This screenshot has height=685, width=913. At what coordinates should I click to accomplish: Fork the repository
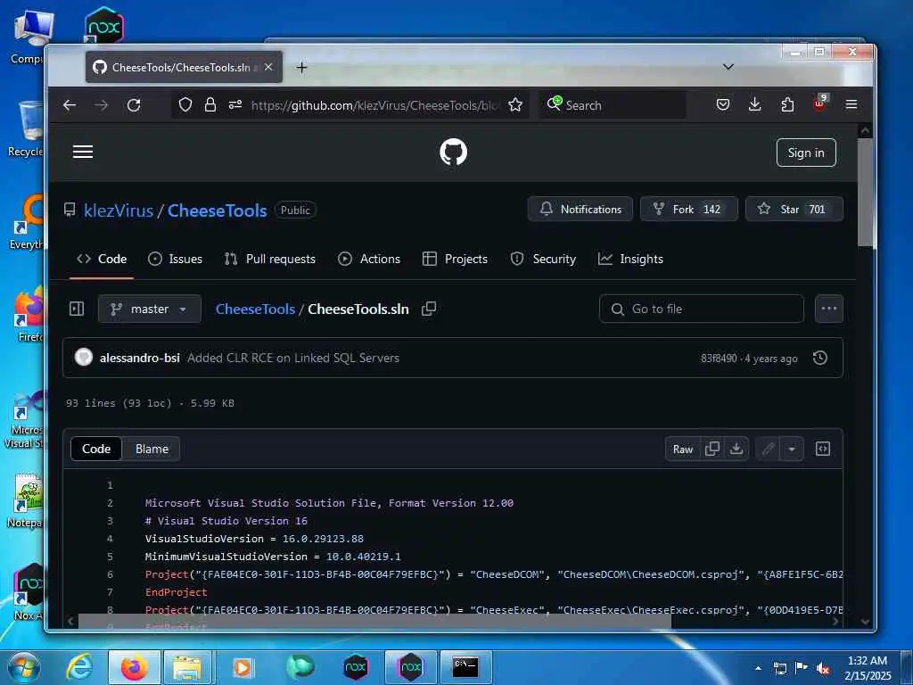click(689, 209)
